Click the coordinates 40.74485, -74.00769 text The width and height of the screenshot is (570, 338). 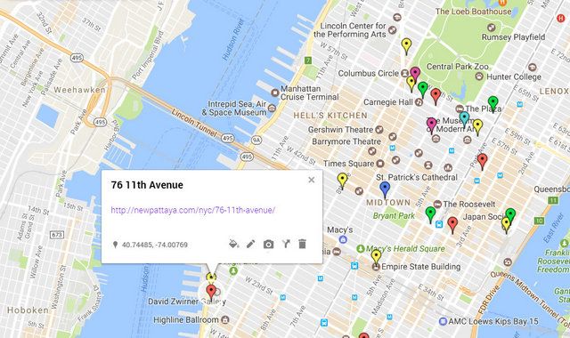[155, 245]
